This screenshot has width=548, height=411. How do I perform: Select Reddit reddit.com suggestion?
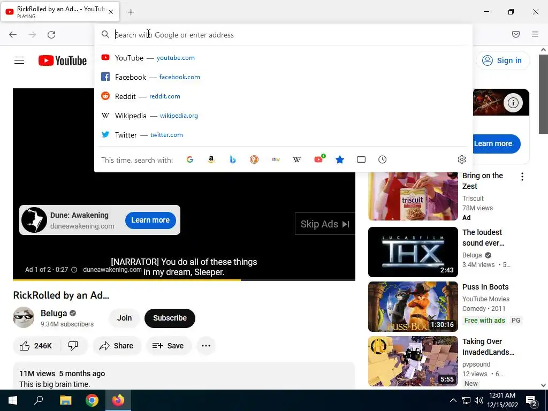(284, 96)
